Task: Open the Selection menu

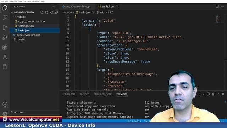Action: 13,1
